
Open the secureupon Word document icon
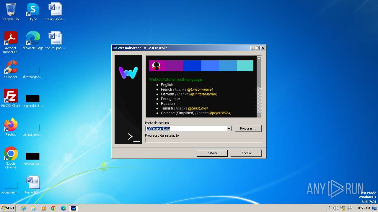point(55,40)
